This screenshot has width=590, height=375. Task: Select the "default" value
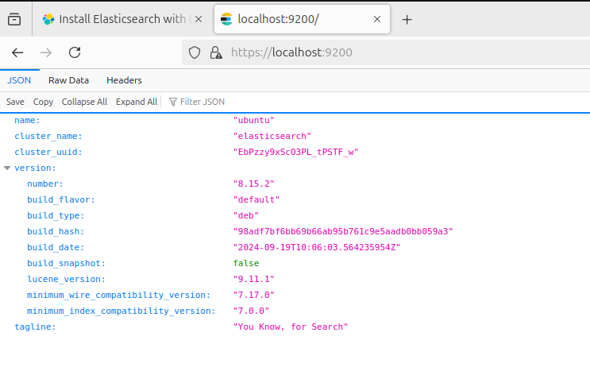point(256,199)
